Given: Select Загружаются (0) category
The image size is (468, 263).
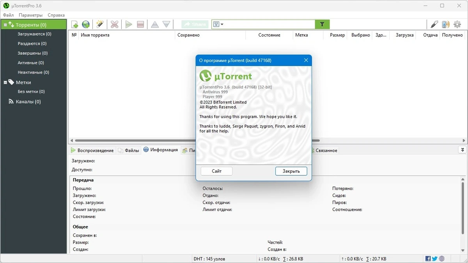Looking at the screenshot, I should click(x=34, y=34).
